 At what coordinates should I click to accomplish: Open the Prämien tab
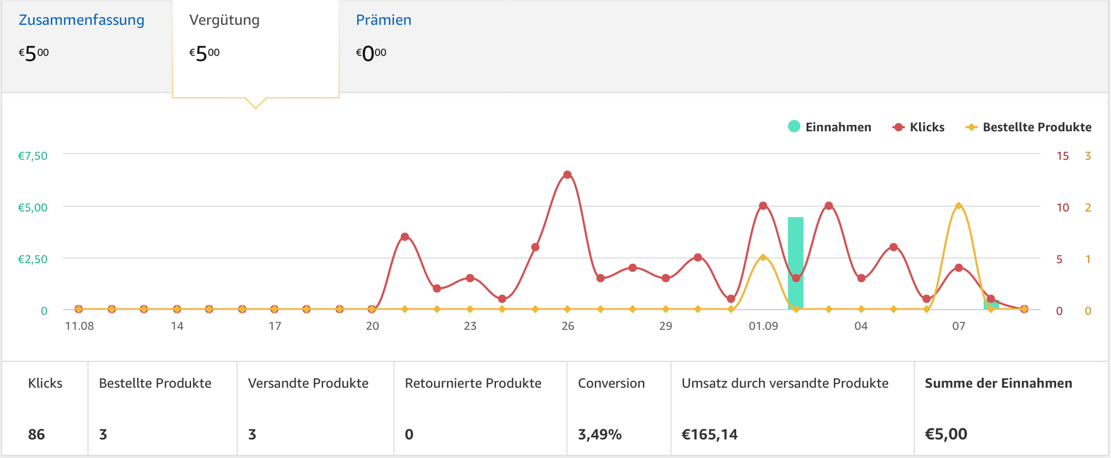pyautogui.click(x=383, y=20)
